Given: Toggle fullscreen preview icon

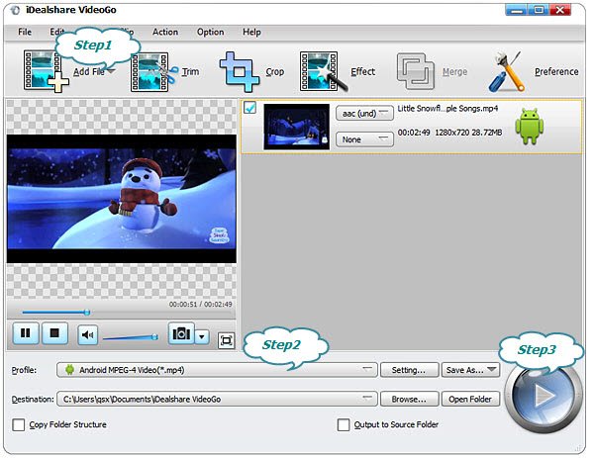Looking at the screenshot, I should 227,340.
